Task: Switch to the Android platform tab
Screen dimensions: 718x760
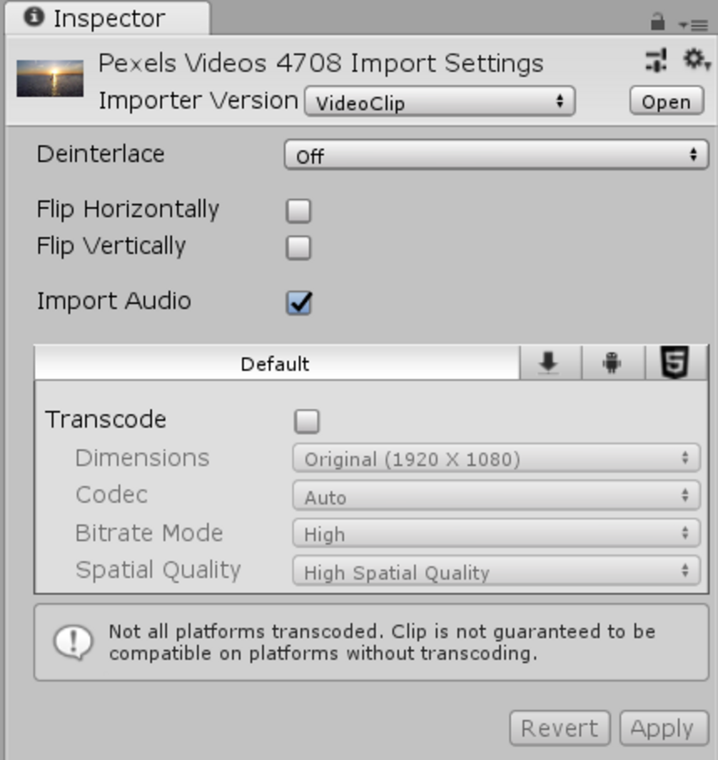Action: click(x=612, y=363)
